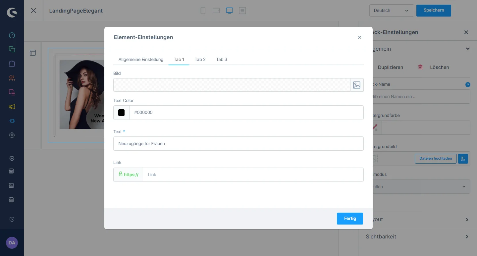
Task: Open dashboard gauge icon in sidebar
Action: coord(12,35)
